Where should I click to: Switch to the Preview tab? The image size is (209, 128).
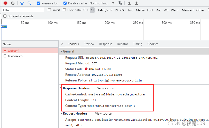click(89, 44)
